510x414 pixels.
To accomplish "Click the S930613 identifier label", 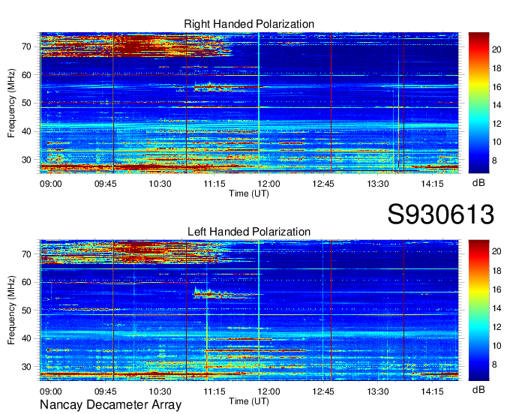I will click(441, 214).
